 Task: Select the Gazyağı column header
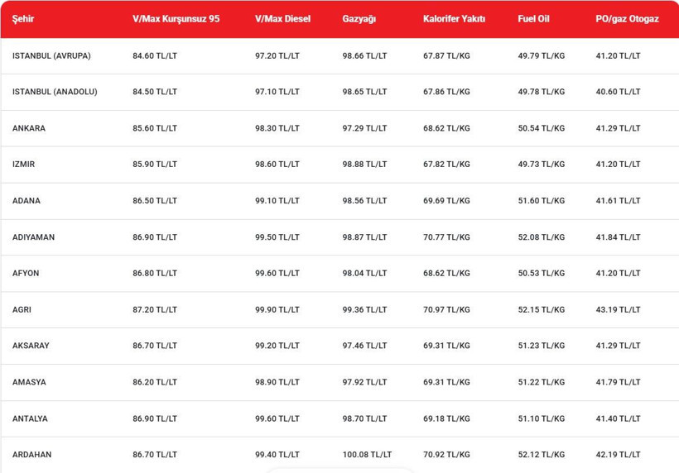pyautogui.click(x=359, y=19)
